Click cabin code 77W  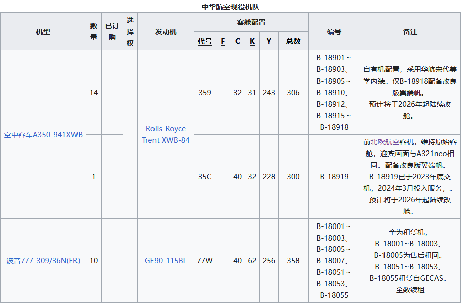[205, 261]
